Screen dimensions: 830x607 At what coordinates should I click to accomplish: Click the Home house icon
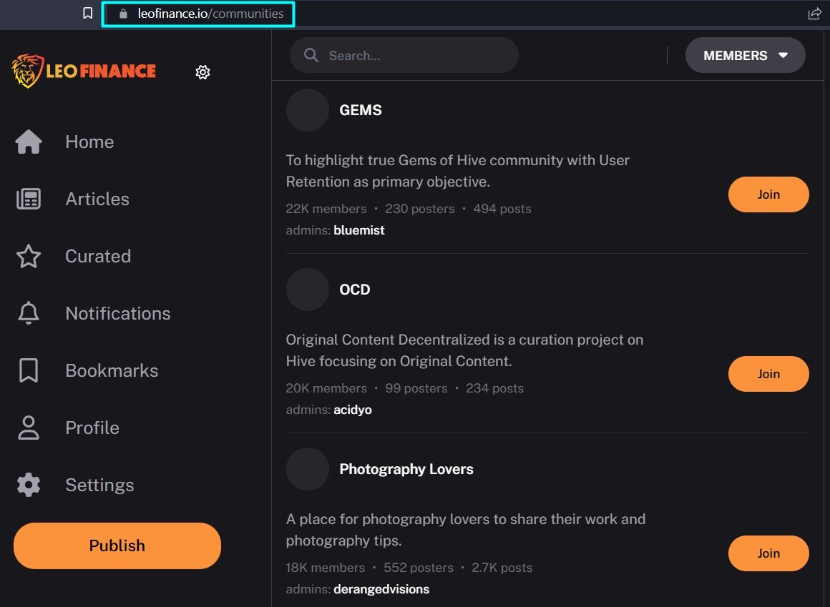click(x=29, y=142)
